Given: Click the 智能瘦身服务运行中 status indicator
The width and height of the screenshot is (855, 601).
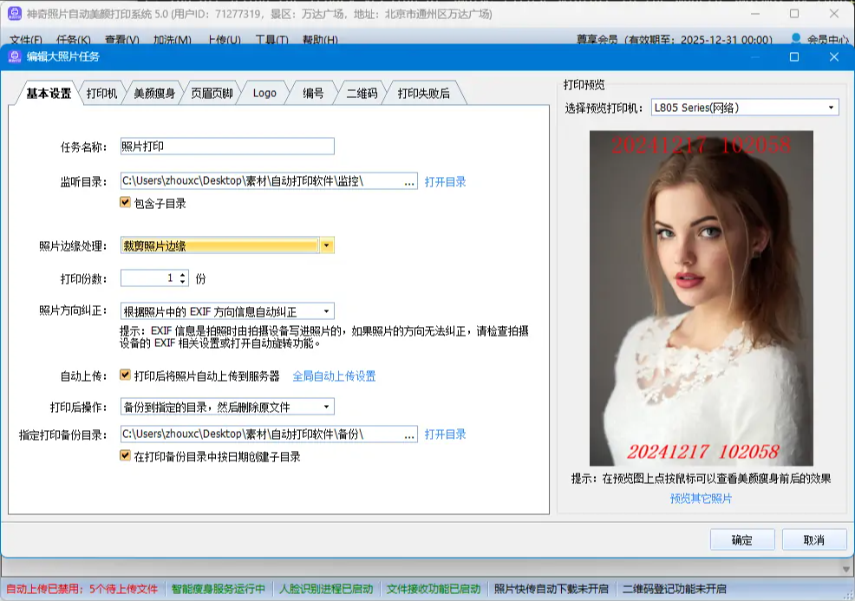Looking at the screenshot, I should (217, 589).
